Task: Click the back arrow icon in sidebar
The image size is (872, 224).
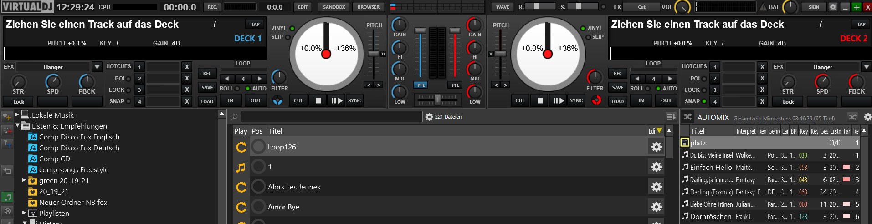Action: tap(7, 171)
